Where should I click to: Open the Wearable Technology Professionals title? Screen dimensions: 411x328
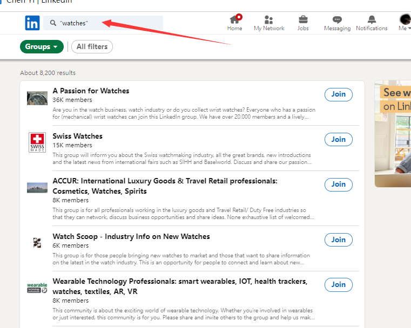click(180, 286)
